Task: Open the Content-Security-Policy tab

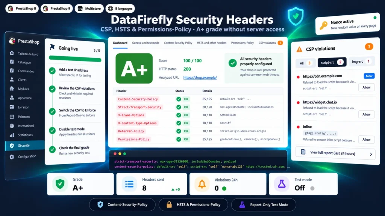Action: tap(178, 43)
